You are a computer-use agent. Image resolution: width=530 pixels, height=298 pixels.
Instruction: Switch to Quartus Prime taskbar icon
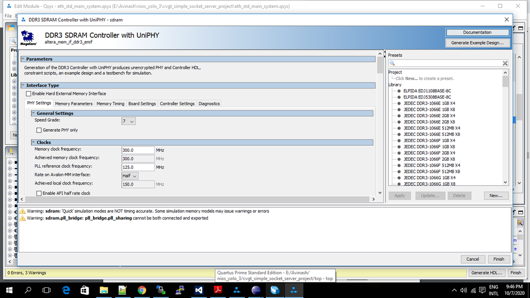click(275, 290)
